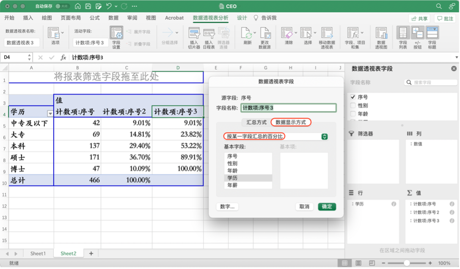Image resolution: width=460 pixels, height=269 pixels.
Task: Check the 性别 field checkbox
Action: [353, 105]
